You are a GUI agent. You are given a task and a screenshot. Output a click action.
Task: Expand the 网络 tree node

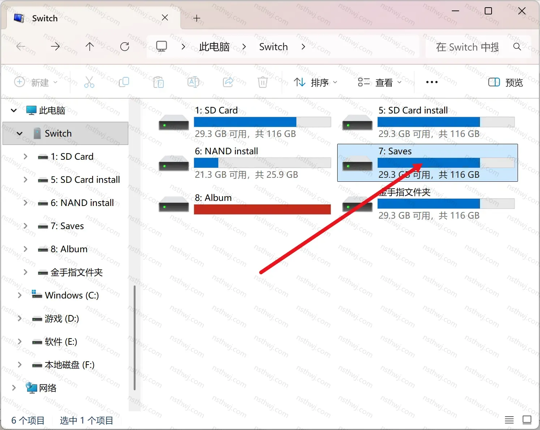(14, 388)
